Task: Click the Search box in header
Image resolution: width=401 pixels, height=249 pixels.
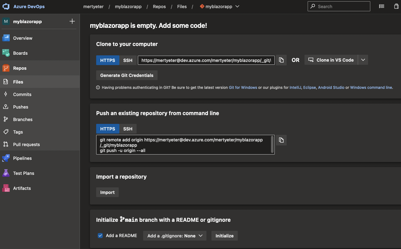Action: coord(339,6)
